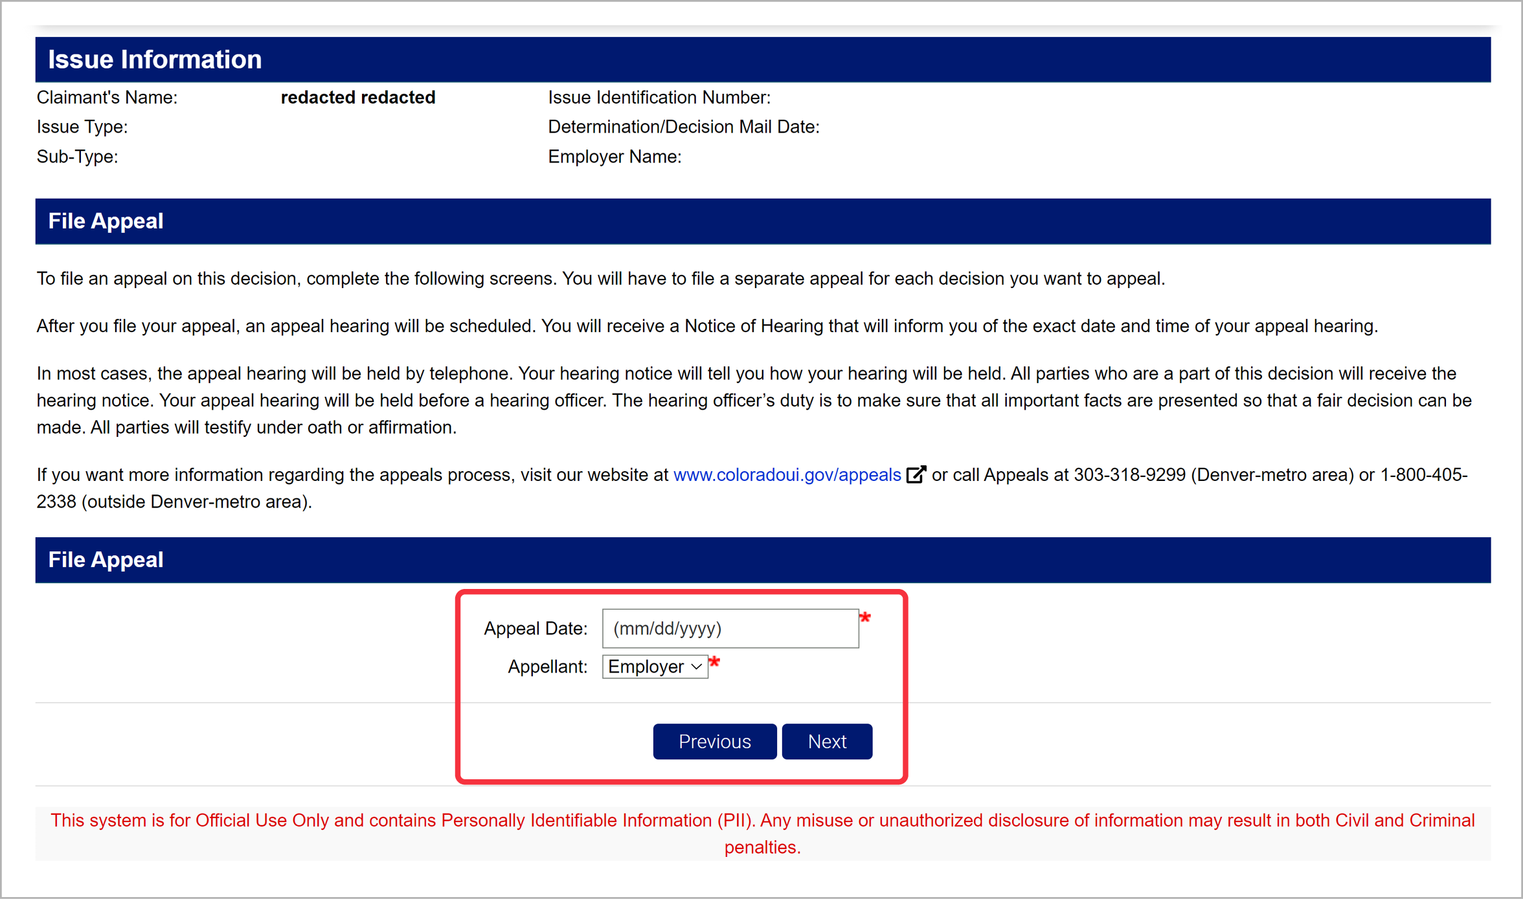
Task: Click the red asterisk beside Appellant dropdown
Action: pos(714,662)
